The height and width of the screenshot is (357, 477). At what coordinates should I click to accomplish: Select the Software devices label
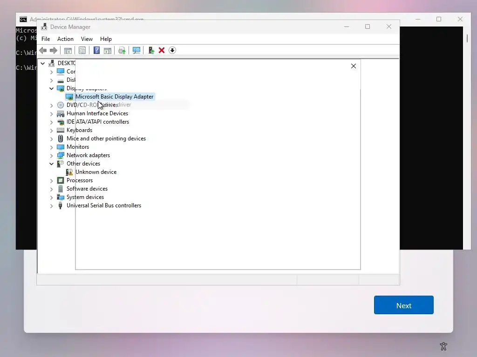[x=87, y=189]
